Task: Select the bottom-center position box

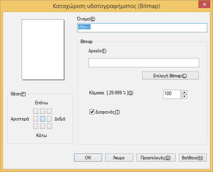Action: click(x=42, y=126)
